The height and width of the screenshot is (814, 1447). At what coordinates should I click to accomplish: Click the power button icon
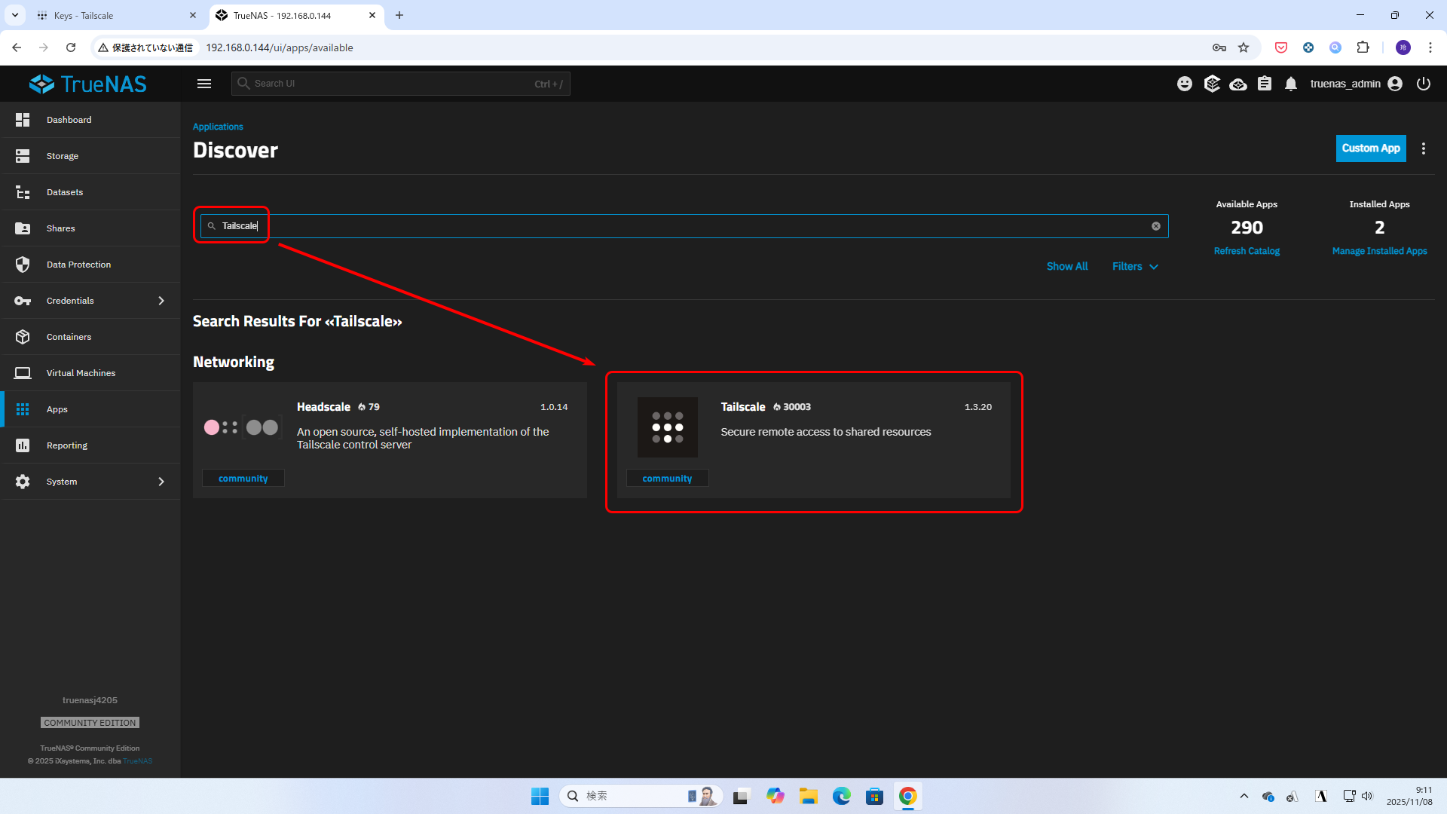[x=1424, y=84]
